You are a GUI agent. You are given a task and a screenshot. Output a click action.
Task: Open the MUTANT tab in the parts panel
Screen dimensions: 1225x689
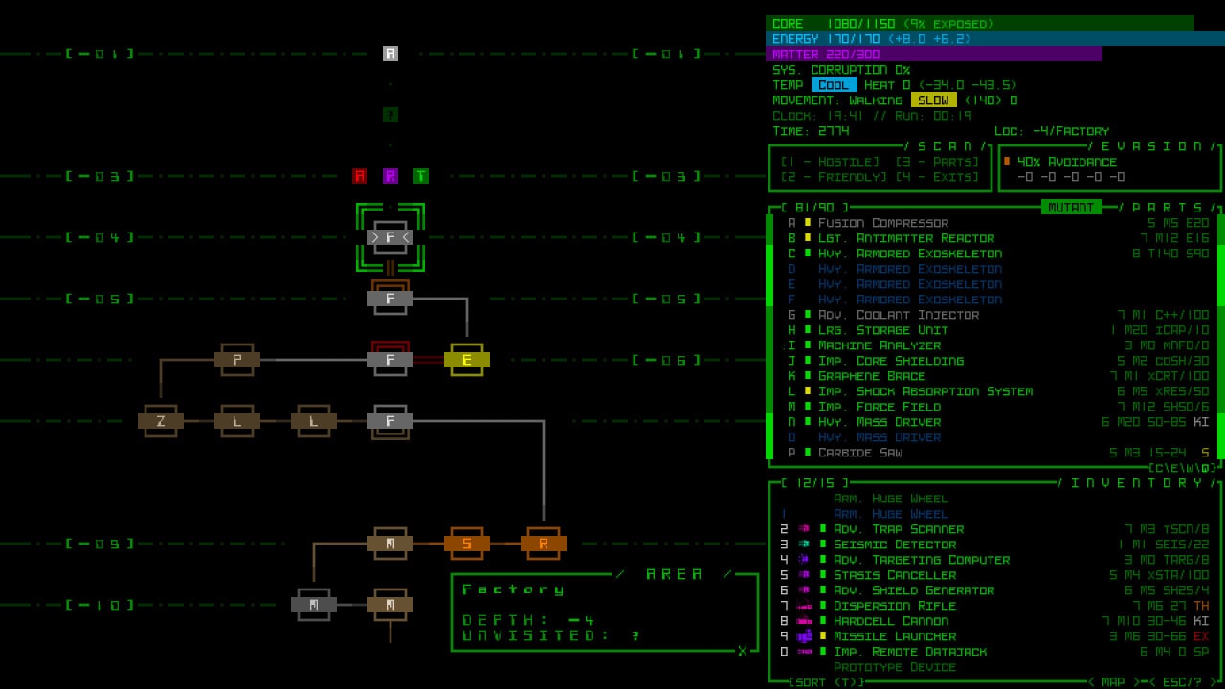pos(1071,207)
